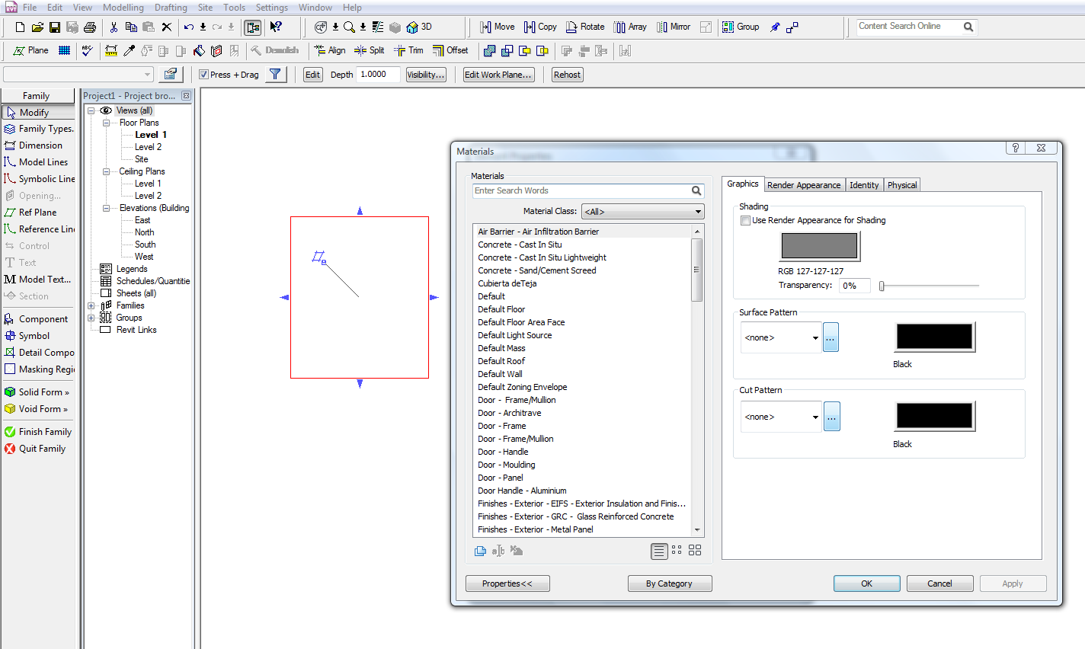Open the default 3D view
This screenshot has height=649, width=1085.
418,27
